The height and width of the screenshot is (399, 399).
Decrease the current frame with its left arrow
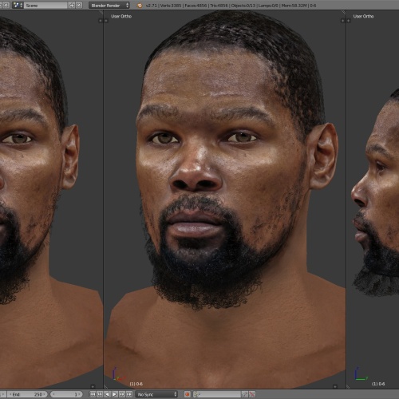coord(53,394)
